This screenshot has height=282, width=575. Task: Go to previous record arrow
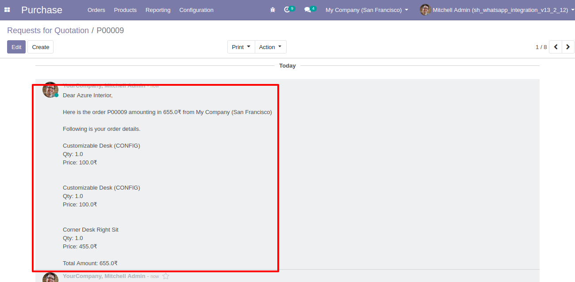click(x=556, y=47)
